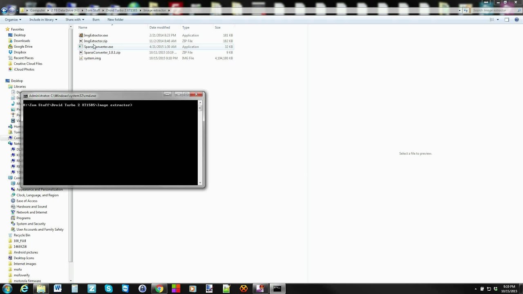Screen dimensions: 523x294
Task: Open Network and Internet item
Action: point(32,212)
